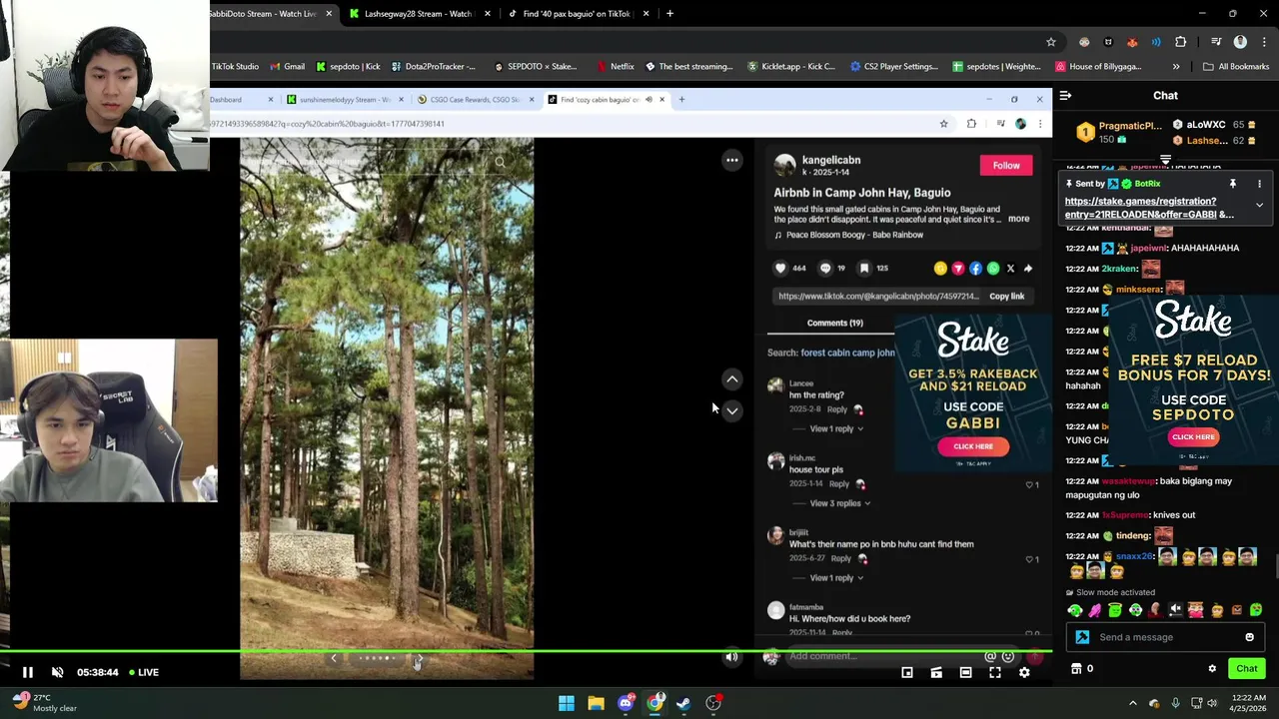Unmute the Kick stream player volume
The height and width of the screenshot is (719, 1279).
pos(57,672)
